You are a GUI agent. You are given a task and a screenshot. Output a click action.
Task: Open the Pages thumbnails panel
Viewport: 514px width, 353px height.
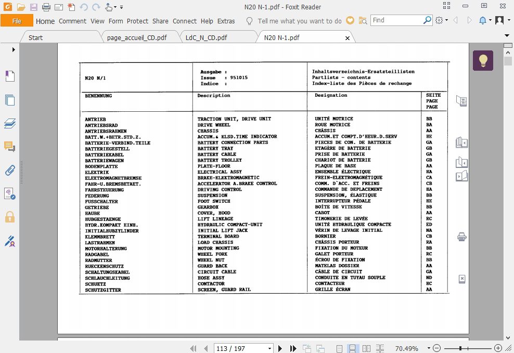(10, 100)
